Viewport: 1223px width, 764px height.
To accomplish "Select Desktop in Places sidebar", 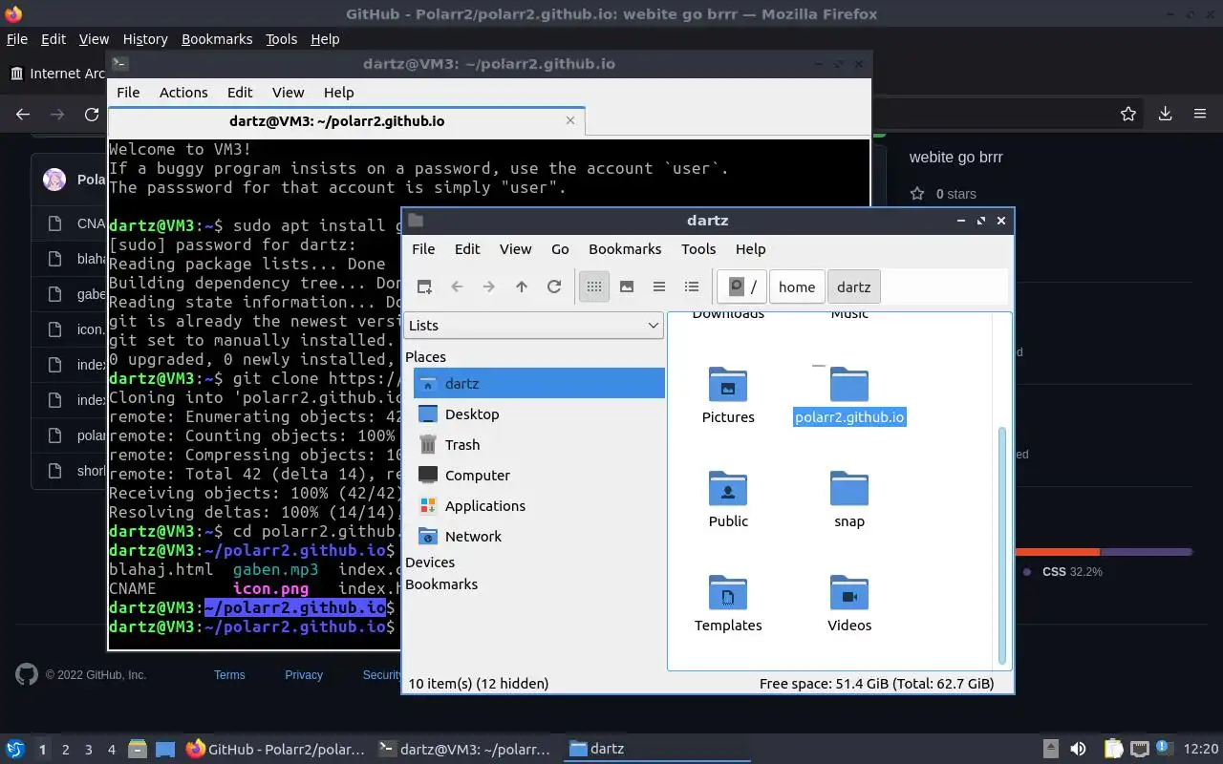I will point(539,414).
